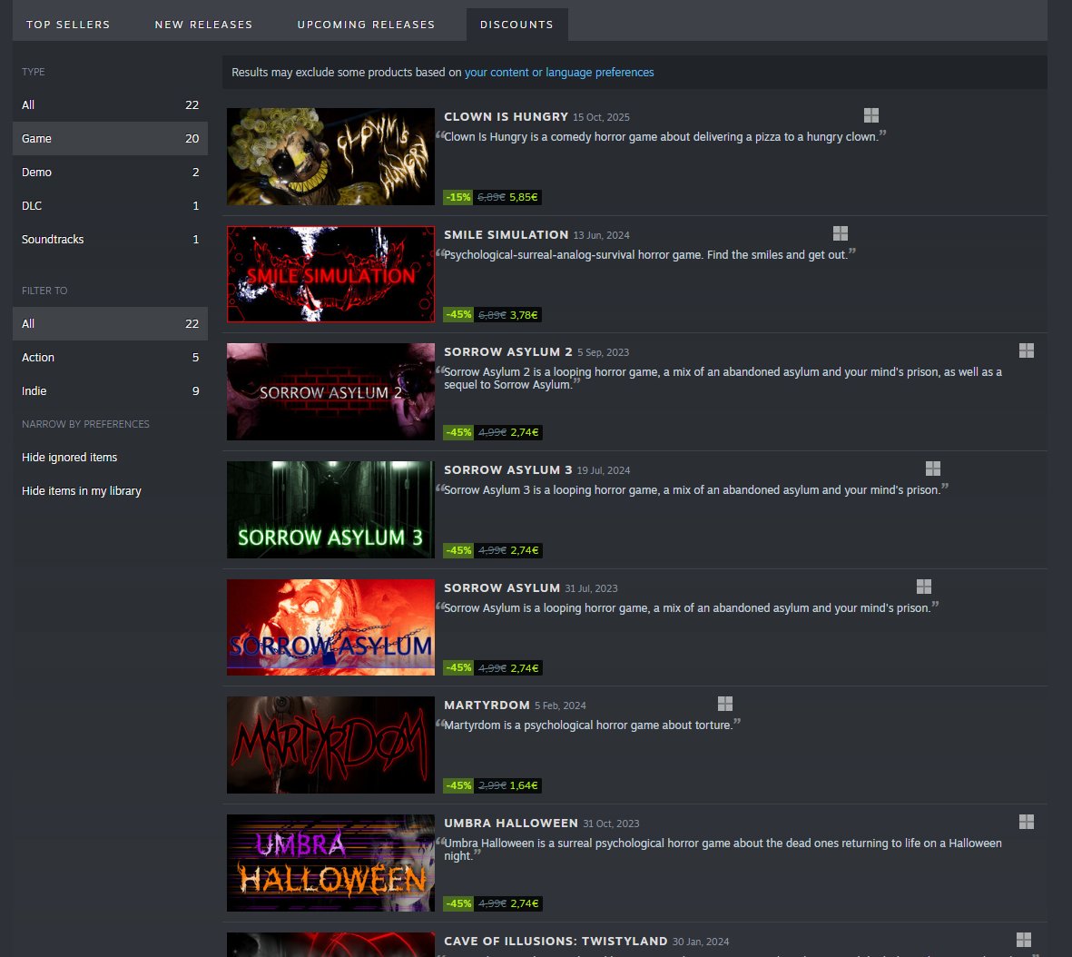Select the Discounts tab
Viewport: 1072px width, 957px height.
pos(516,25)
